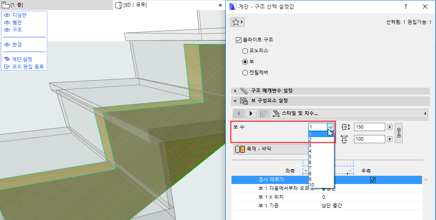
Task: Toggle the 경사 따르기 checkbox
Action: click(373, 180)
